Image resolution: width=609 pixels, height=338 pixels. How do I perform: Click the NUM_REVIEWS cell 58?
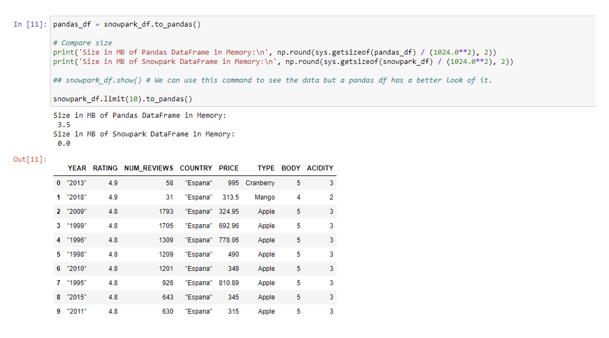(x=170, y=183)
